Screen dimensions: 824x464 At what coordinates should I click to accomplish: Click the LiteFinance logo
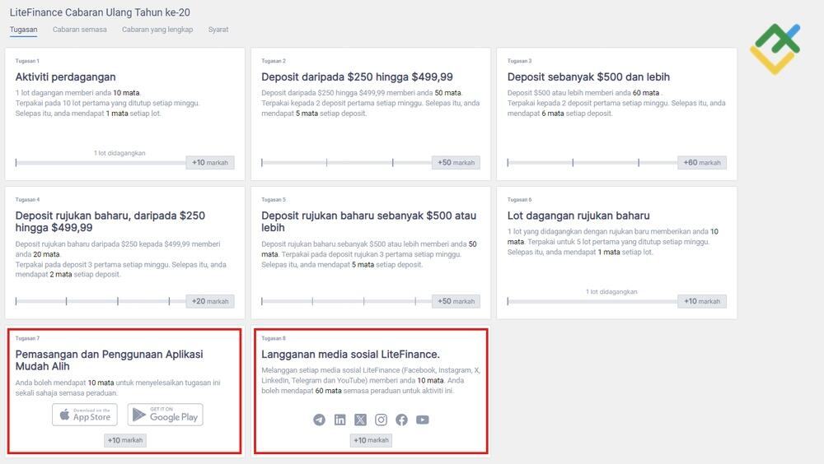click(x=775, y=49)
